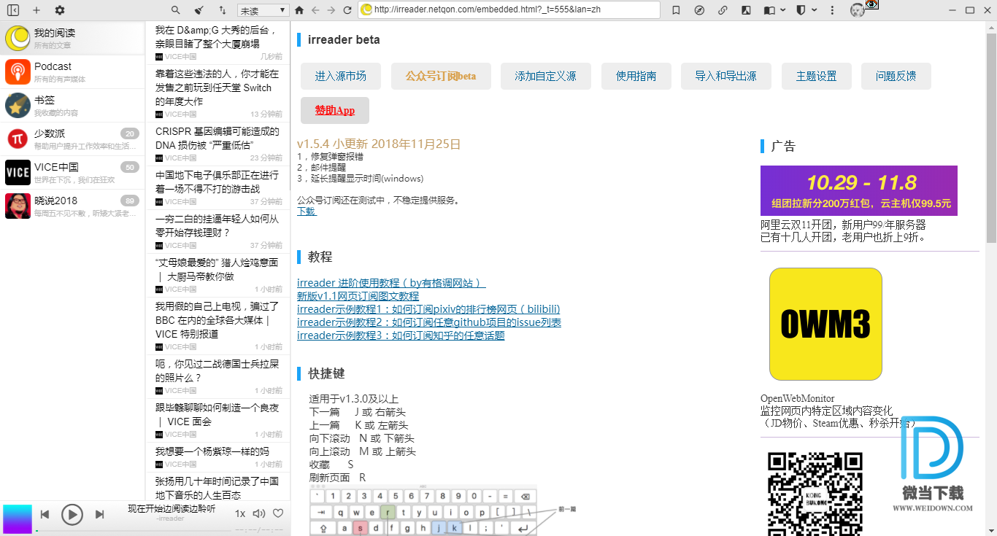Screen dimensions: 997x536
Task: Navigate forward with the right arrow
Action: 331,10
